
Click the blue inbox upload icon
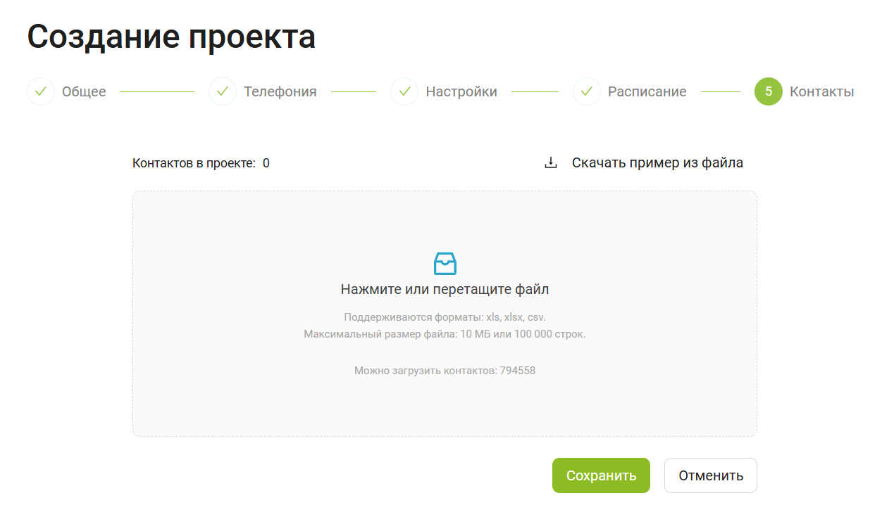(445, 264)
